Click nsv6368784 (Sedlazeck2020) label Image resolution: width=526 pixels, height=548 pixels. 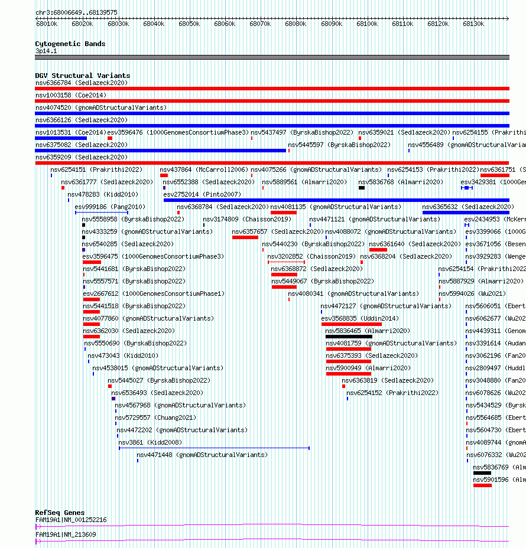(x=223, y=207)
